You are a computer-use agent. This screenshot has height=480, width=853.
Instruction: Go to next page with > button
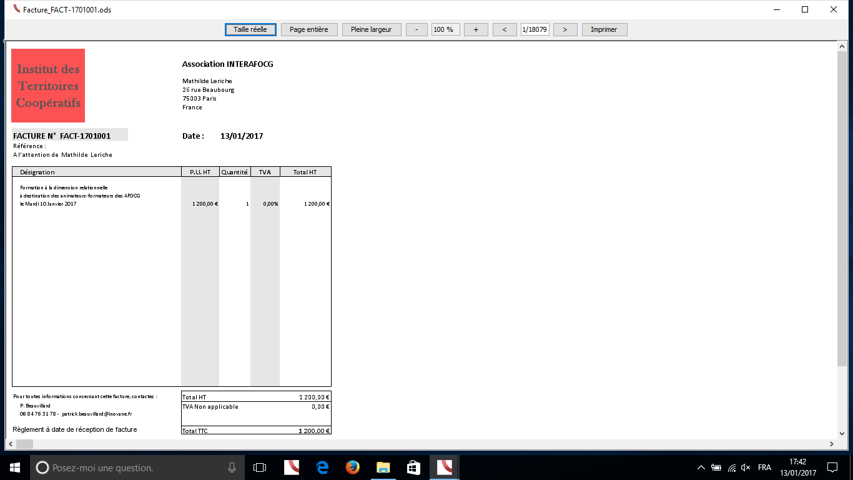pyautogui.click(x=565, y=29)
